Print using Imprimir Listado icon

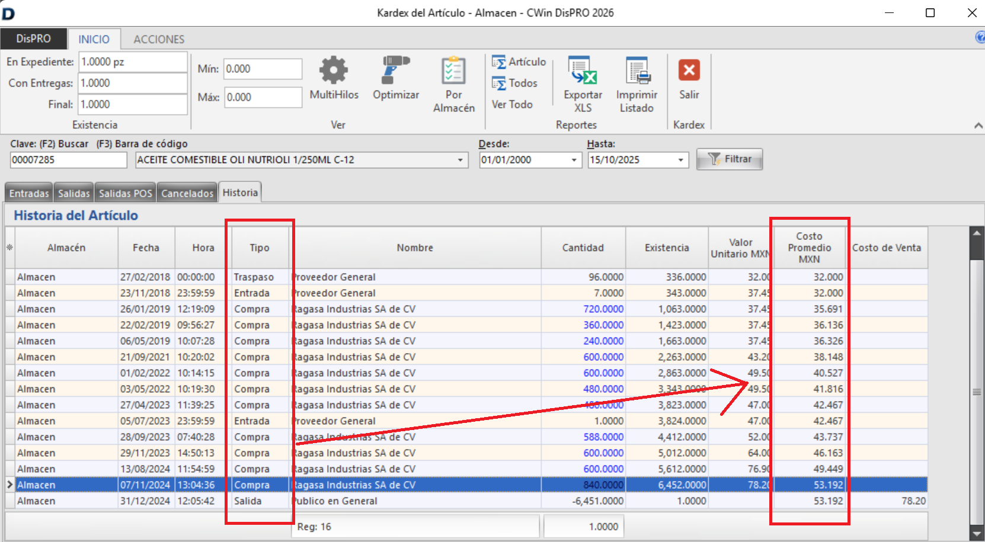click(637, 71)
